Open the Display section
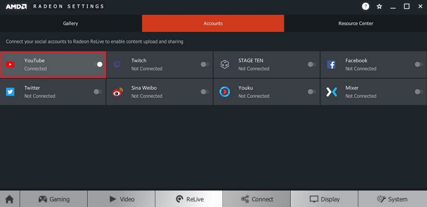Screen dimensions: 427x207 tap(324, 199)
